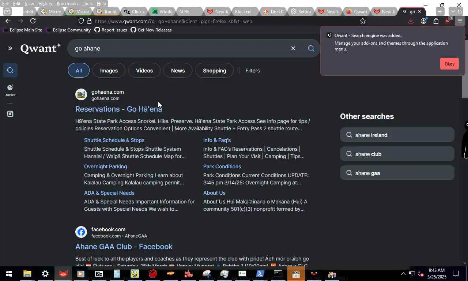Bookmark this page with the star icon
This screenshot has height=281, width=468.
click(x=362, y=21)
